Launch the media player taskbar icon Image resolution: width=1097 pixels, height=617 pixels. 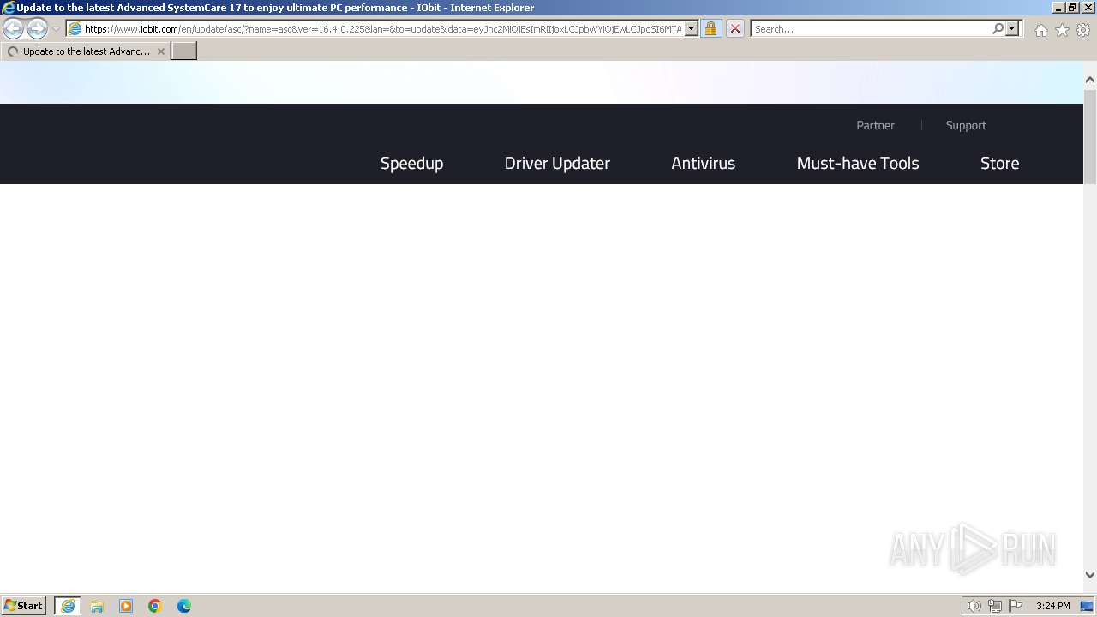pyautogui.click(x=126, y=606)
